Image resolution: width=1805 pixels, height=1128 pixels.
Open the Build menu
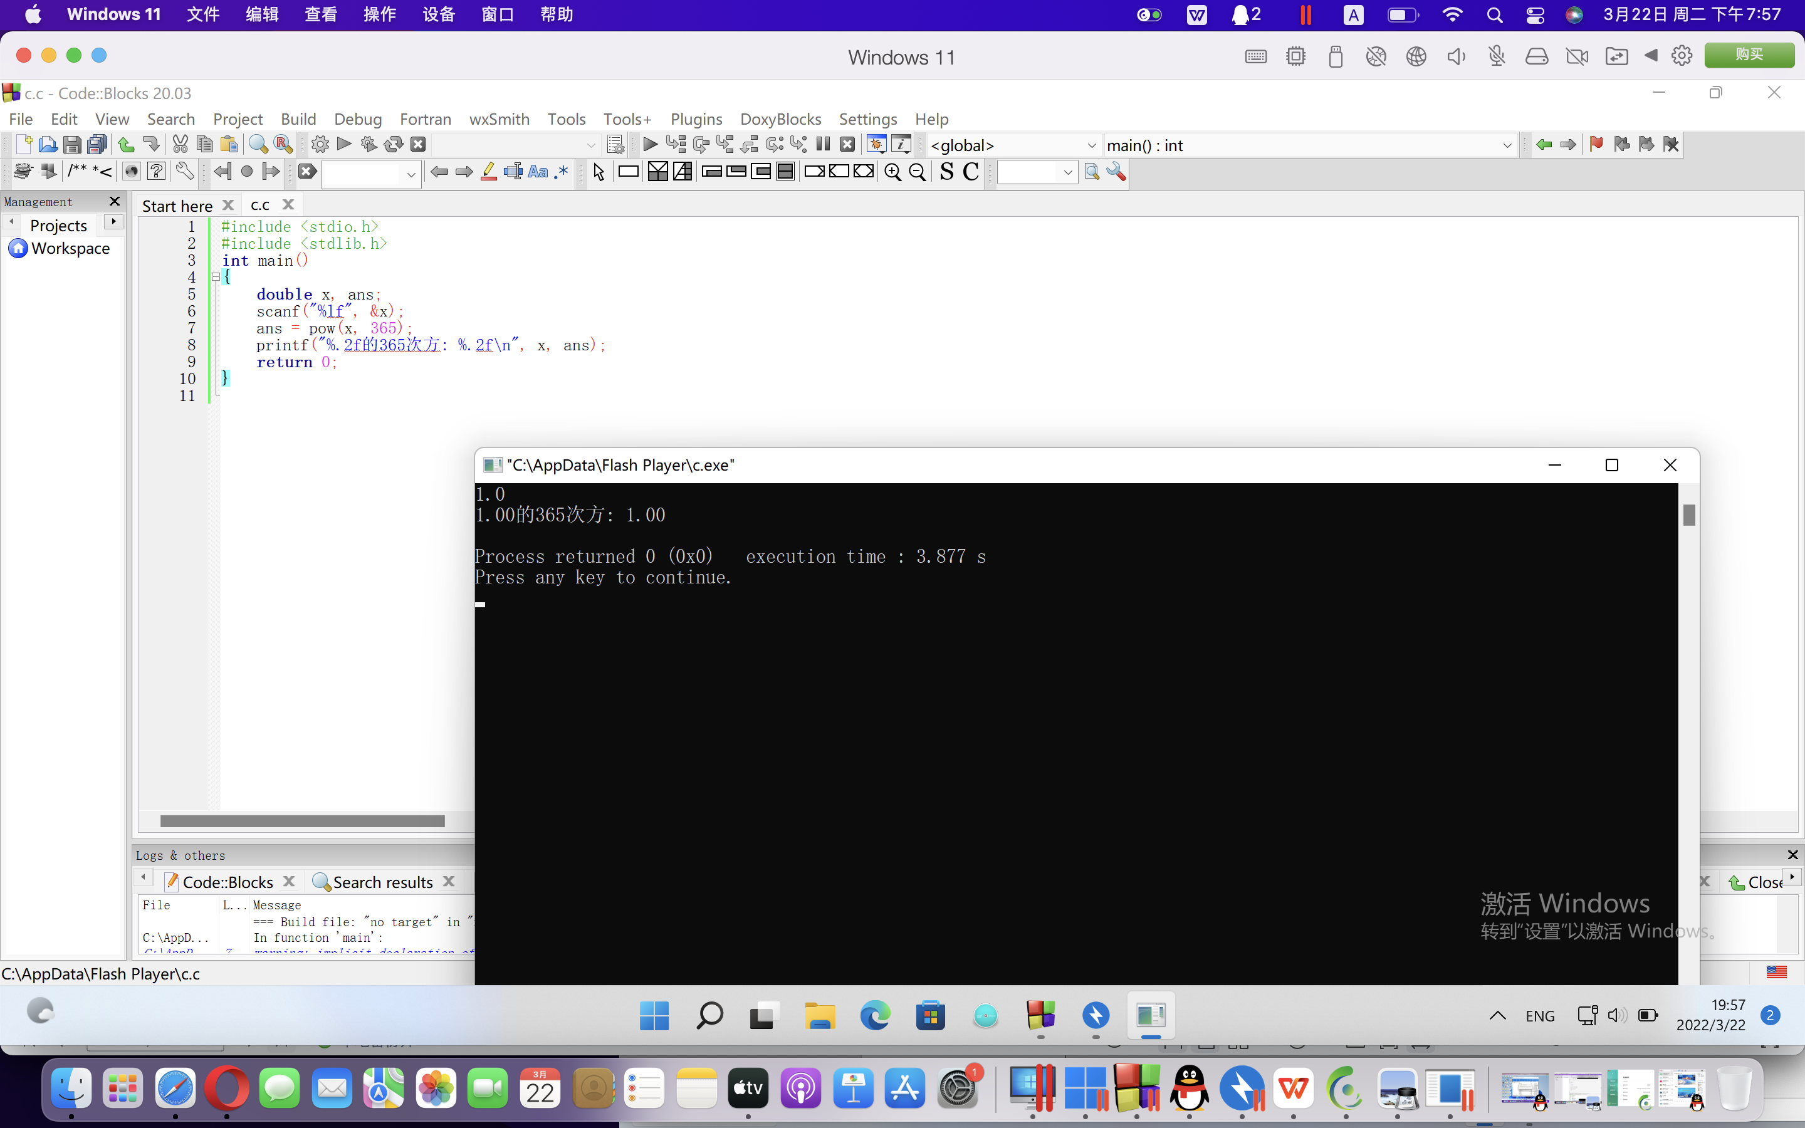[298, 118]
